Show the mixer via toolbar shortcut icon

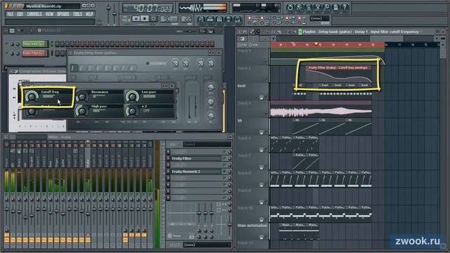coord(238,20)
